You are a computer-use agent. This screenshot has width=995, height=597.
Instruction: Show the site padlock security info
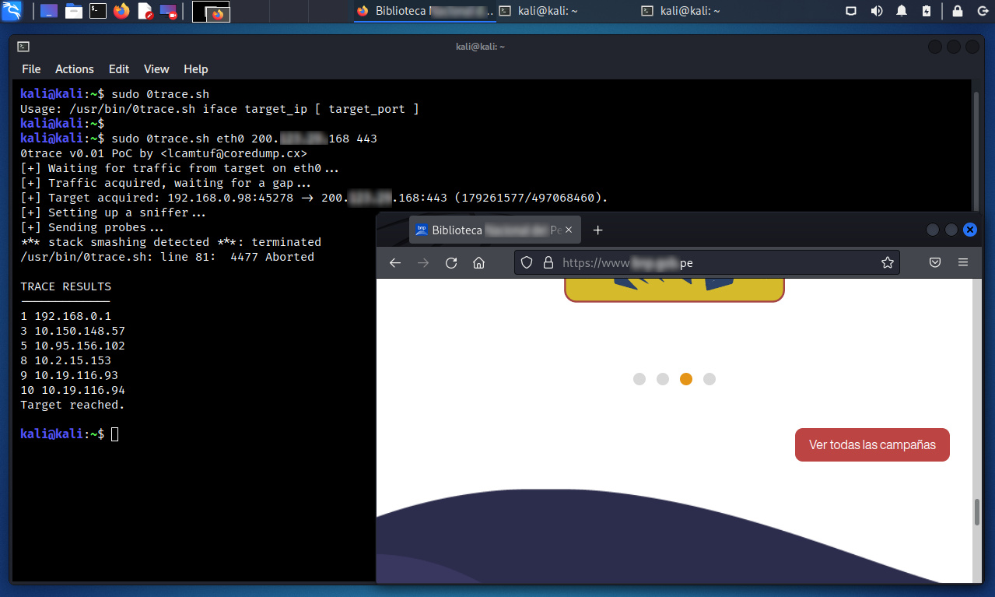pos(548,263)
